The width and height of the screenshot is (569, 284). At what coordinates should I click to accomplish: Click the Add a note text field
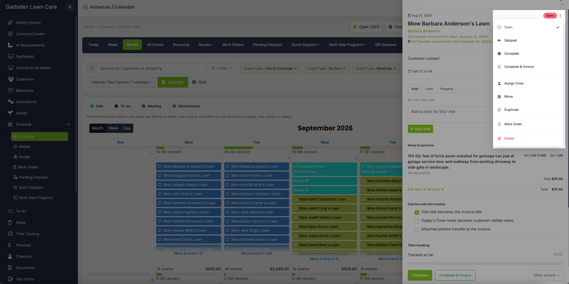tap(450, 114)
